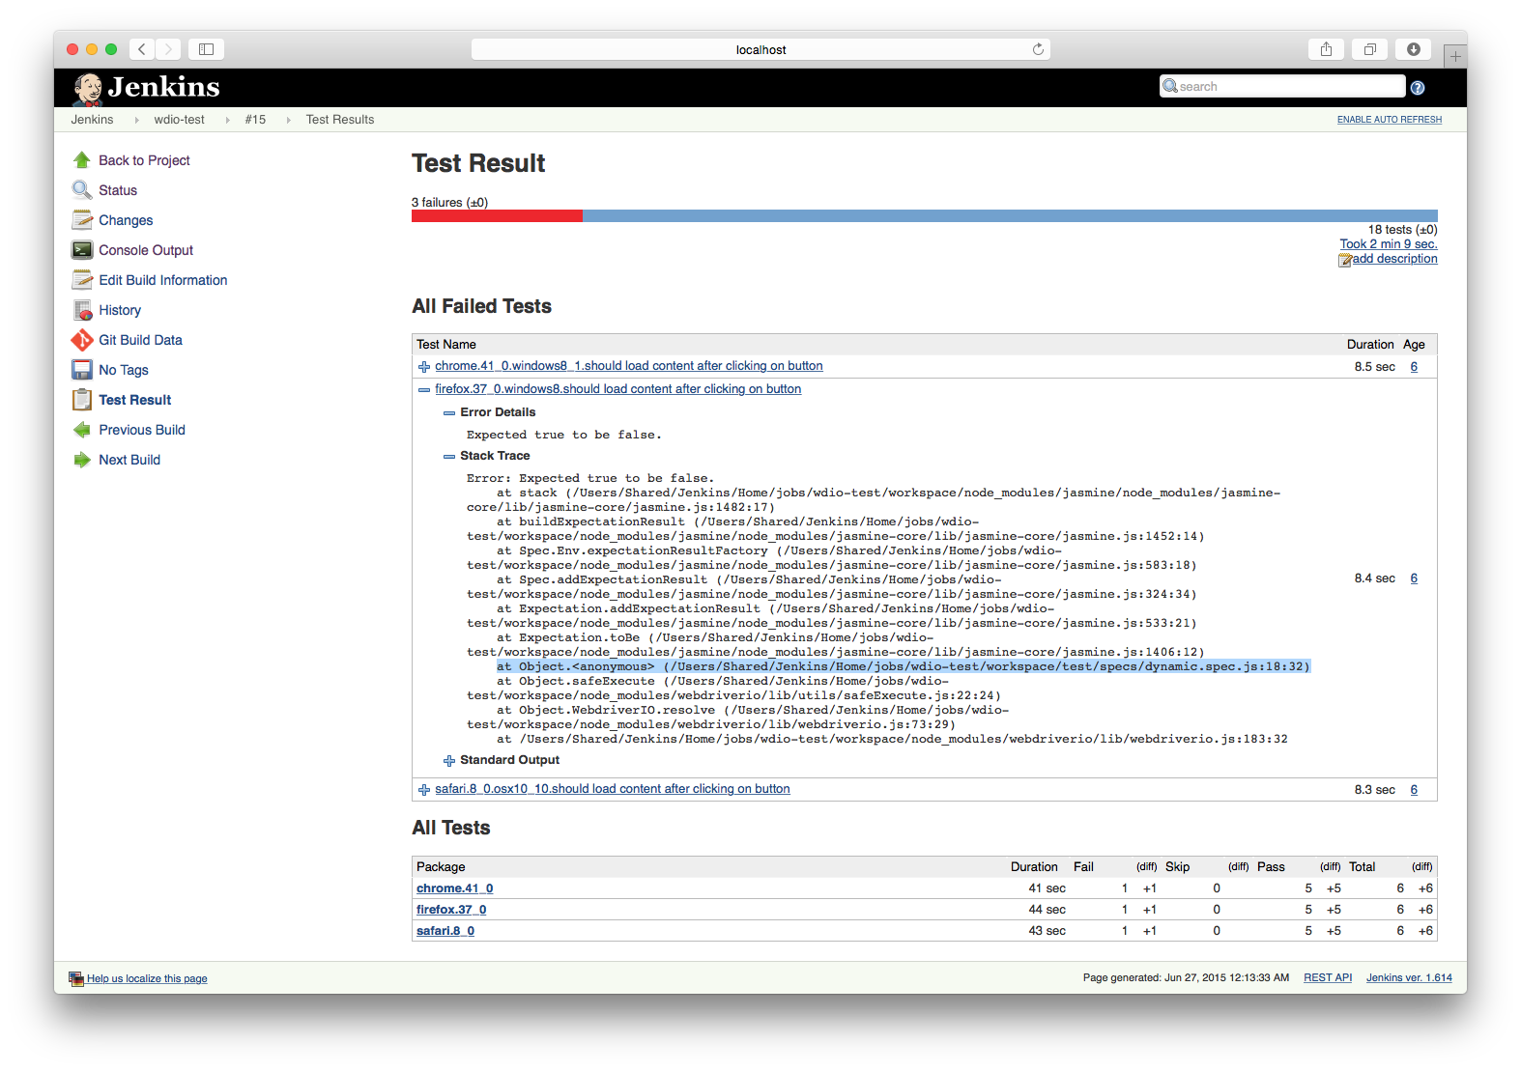Click the Changes notepad icon
The image size is (1521, 1071).
coord(82,220)
